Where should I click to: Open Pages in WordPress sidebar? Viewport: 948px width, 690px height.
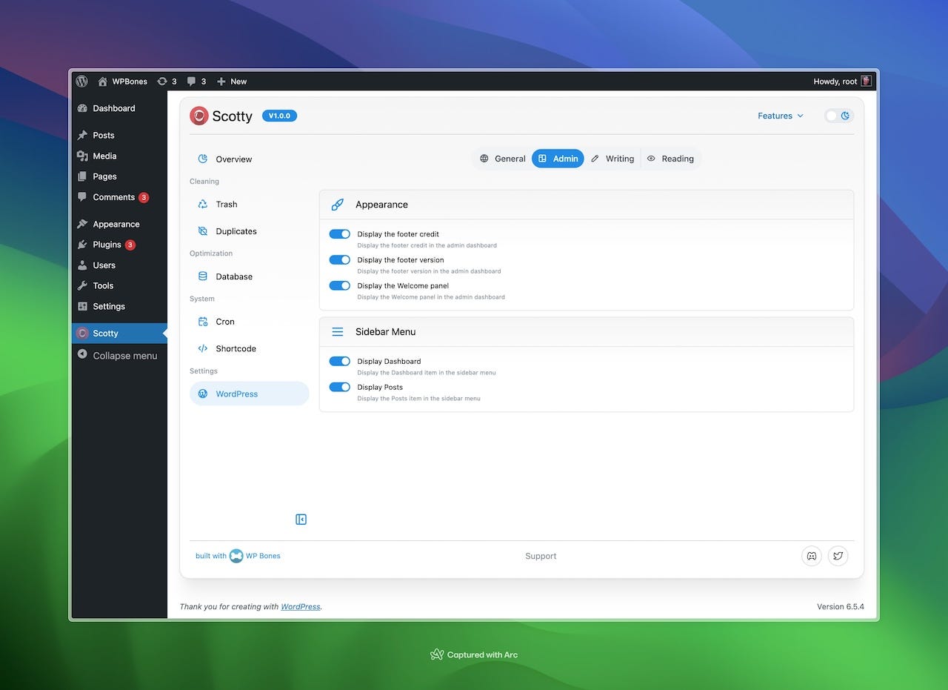tap(119, 176)
